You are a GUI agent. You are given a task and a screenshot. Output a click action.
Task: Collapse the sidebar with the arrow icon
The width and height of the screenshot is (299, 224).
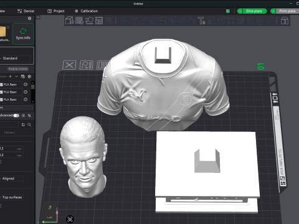[38, 17]
